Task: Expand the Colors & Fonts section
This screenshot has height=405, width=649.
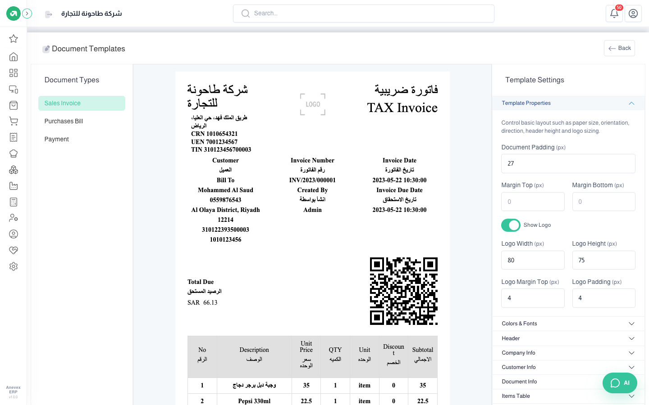Action: [568, 324]
